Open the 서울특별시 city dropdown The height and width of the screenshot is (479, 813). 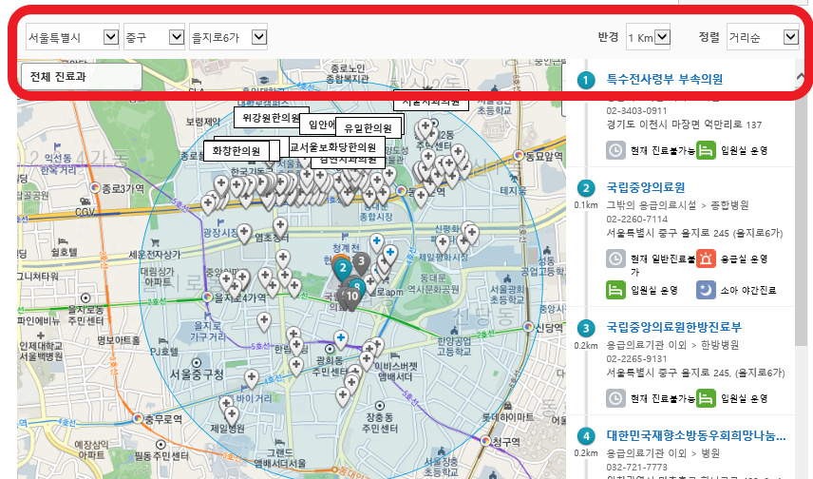coord(72,37)
